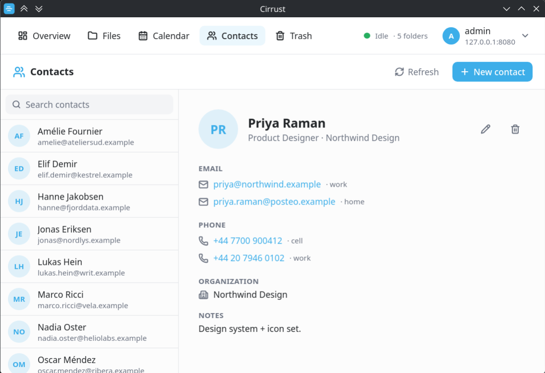Click phone icon beside cell number

click(x=203, y=241)
